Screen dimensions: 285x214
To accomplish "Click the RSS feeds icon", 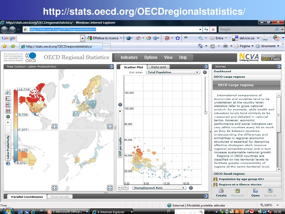I will [x=212, y=46].
